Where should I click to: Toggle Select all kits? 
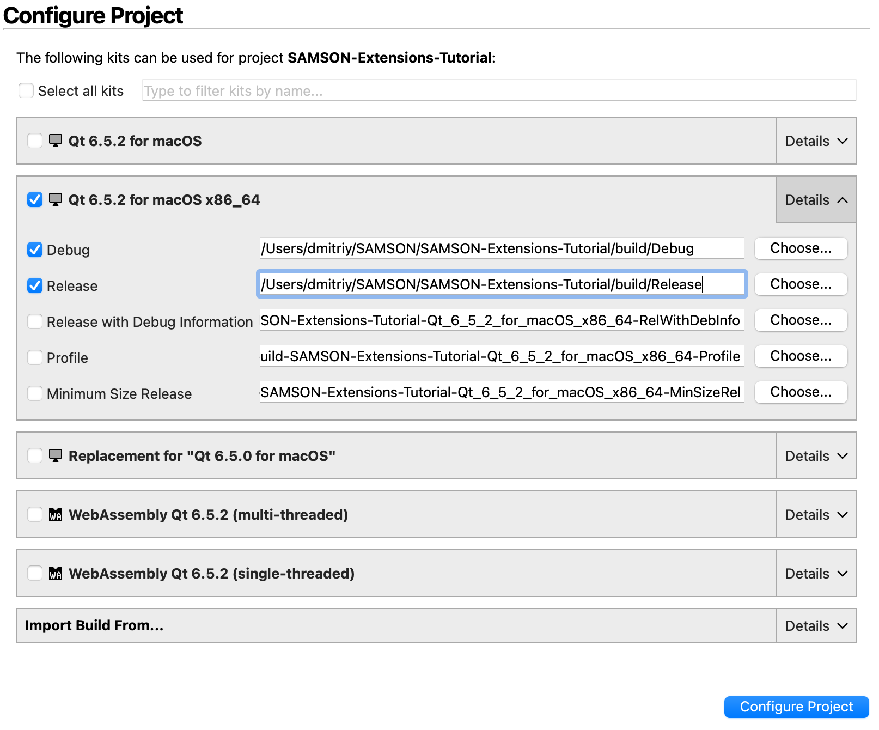pyautogui.click(x=26, y=90)
